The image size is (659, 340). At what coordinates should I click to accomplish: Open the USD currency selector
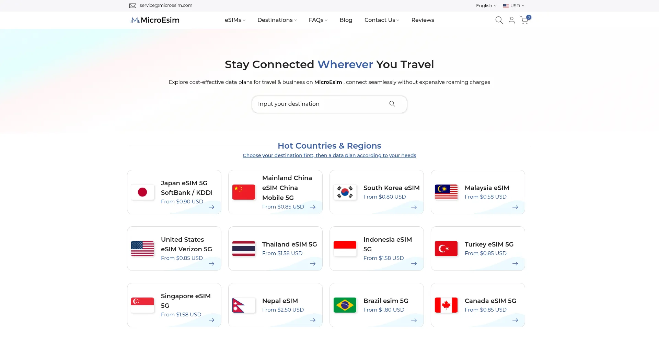click(x=513, y=6)
